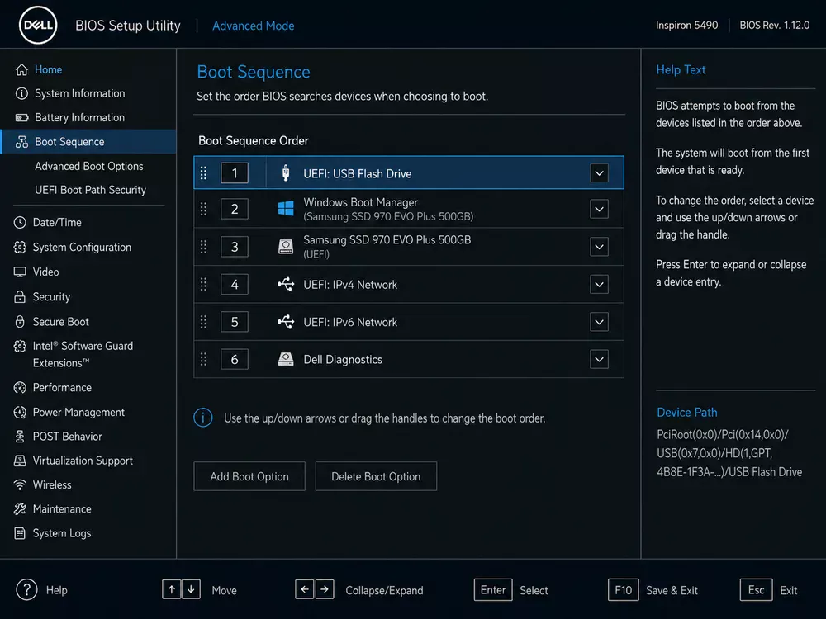Click the up arrow Move key

171,589
